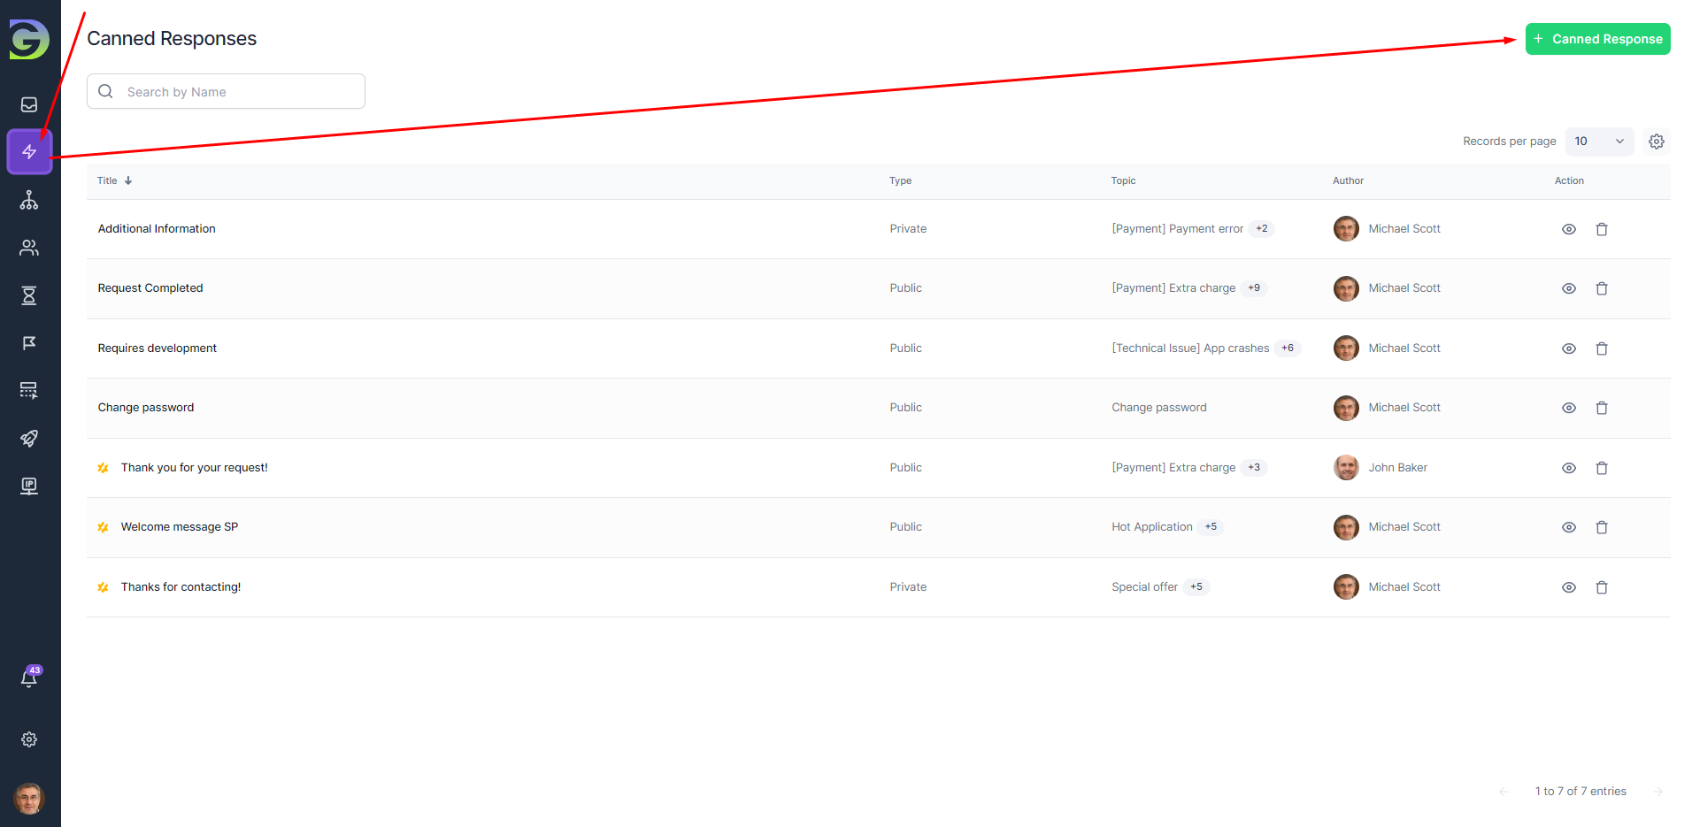Select the lightning bolt canned responses icon
This screenshot has height=827, width=1692.
(x=29, y=151)
